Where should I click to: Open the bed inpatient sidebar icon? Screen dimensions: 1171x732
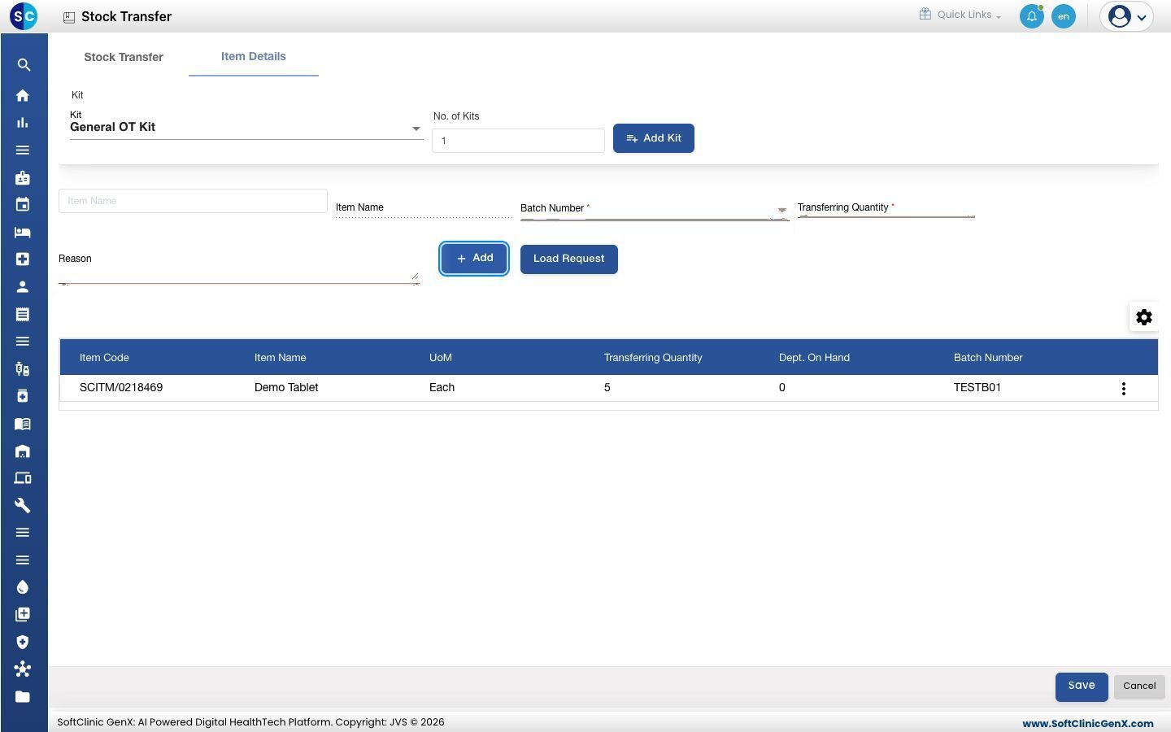pyautogui.click(x=23, y=232)
